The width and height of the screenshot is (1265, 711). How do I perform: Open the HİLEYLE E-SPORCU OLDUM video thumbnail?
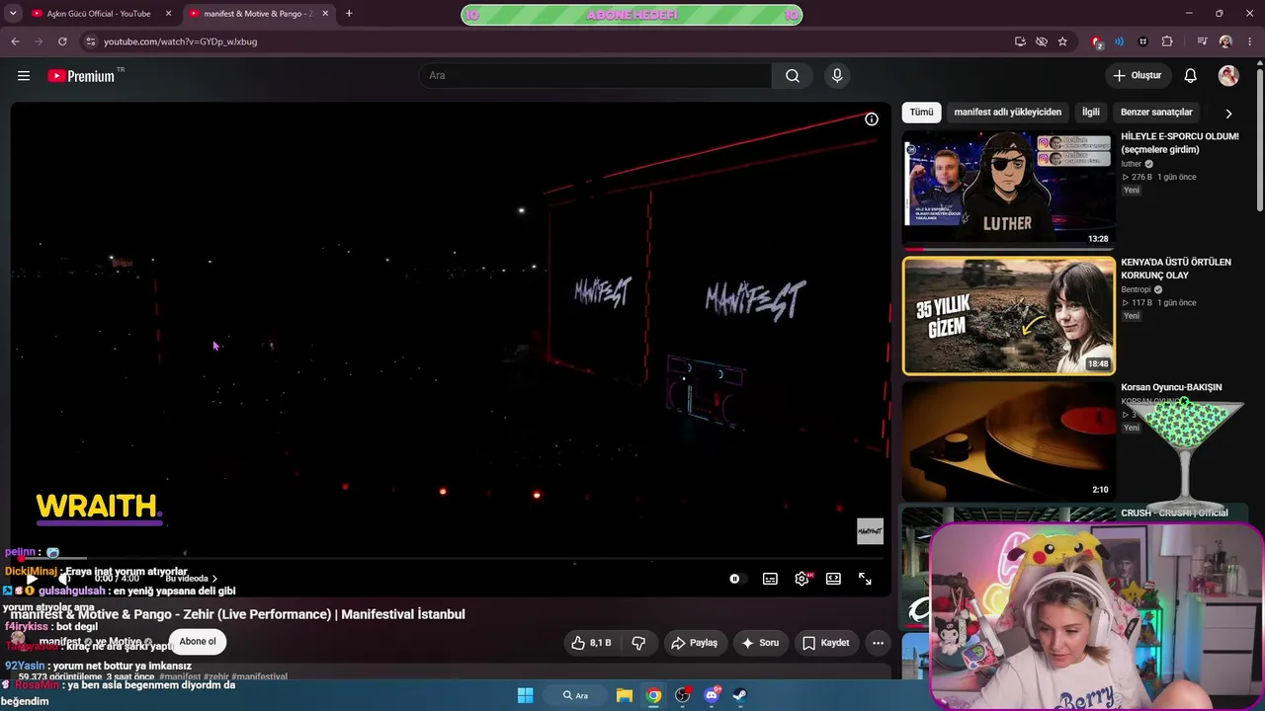[1008, 190]
